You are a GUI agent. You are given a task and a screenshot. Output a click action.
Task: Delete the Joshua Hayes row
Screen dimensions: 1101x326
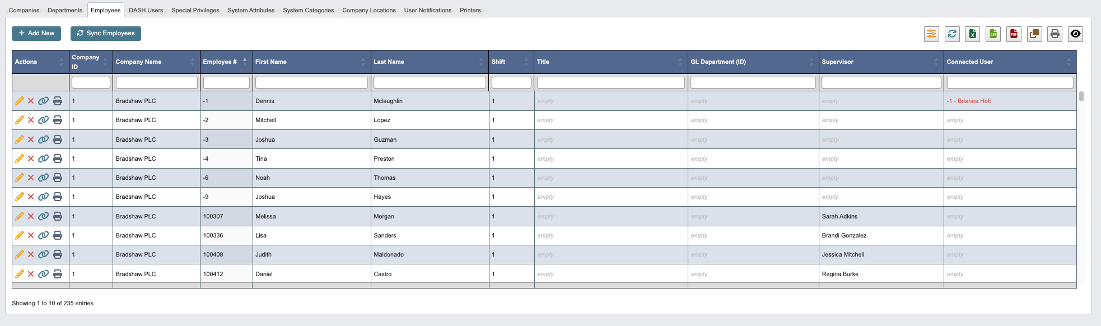31,197
